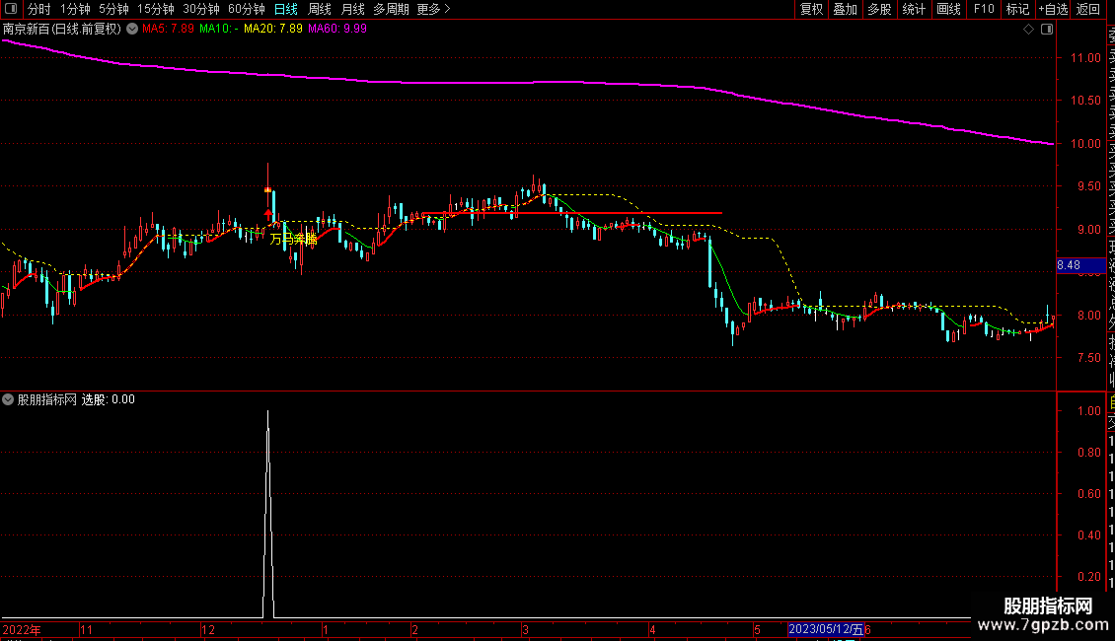This screenshot has height=641, width=1115.
Task: Click the 万马奔腾 signal label
Action: pyautogui.click(x=293, y=240)
